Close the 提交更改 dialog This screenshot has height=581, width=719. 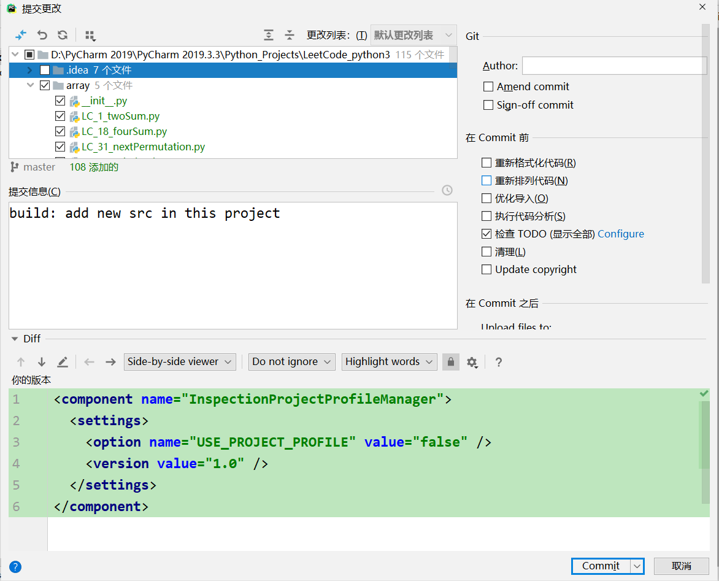(x=702, y=7)
